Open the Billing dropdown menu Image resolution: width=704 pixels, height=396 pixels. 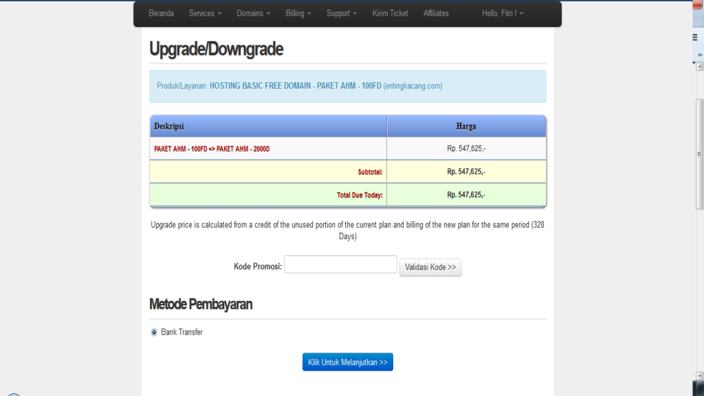297,13
